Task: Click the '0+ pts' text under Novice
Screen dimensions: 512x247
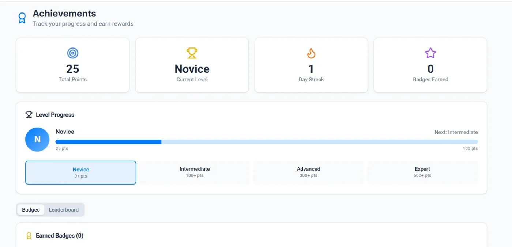Action: [81, 176]
